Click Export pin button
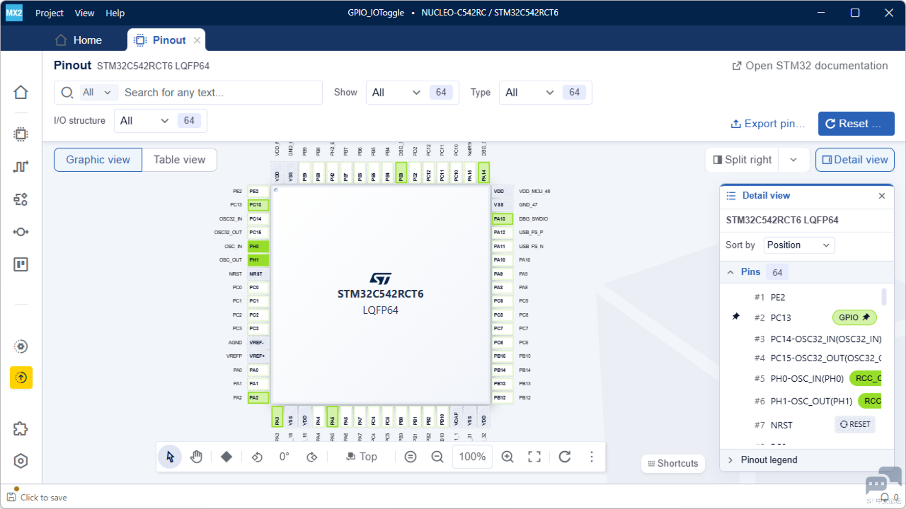The height and width of the screenshot is (509, 906). (x=767, y=124)
